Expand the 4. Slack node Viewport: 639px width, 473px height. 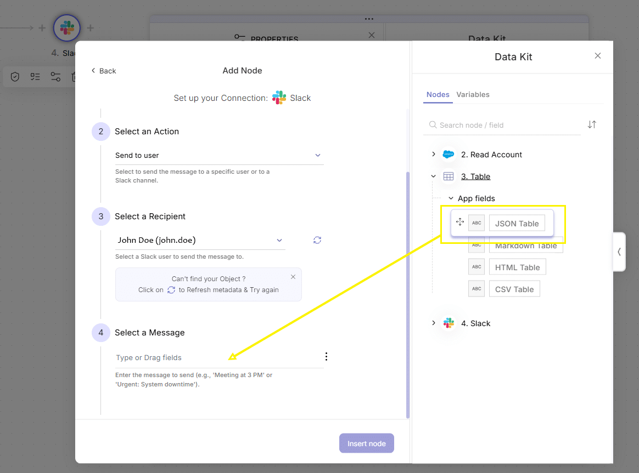tap(434, 323)
